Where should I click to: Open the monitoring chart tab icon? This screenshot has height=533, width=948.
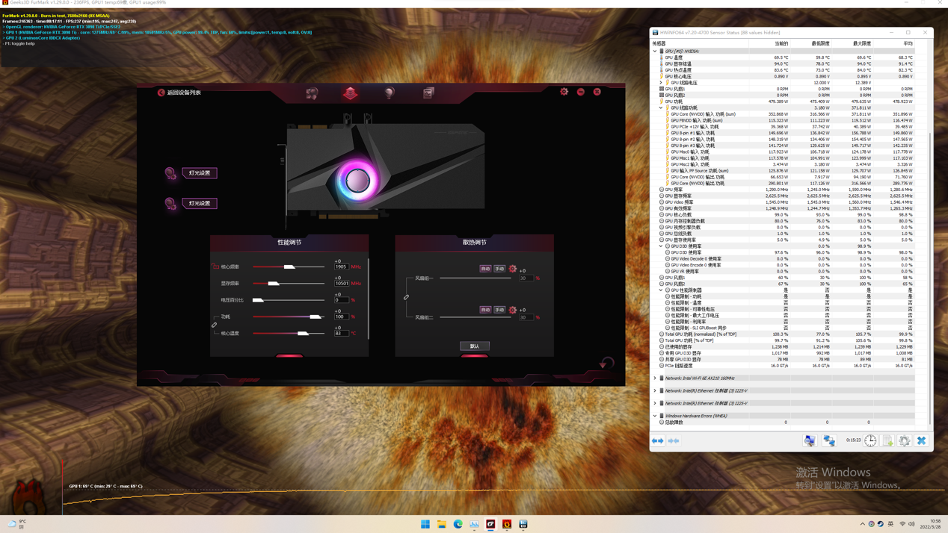coord(428,93)
